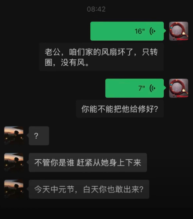The image size is (193, 219).
Task: Tap the 7" duration label
Action: click(142, 88)
